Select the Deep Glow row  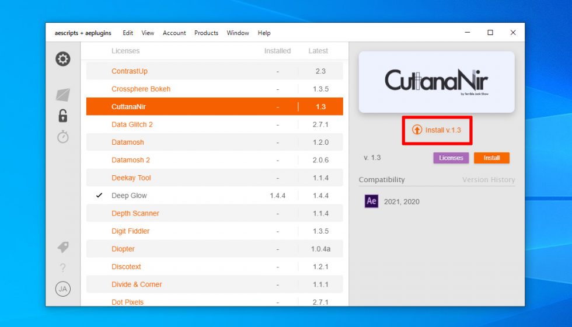click(x=215, y=196)
